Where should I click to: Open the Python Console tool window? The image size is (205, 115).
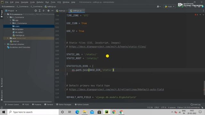tap(82, 104)
